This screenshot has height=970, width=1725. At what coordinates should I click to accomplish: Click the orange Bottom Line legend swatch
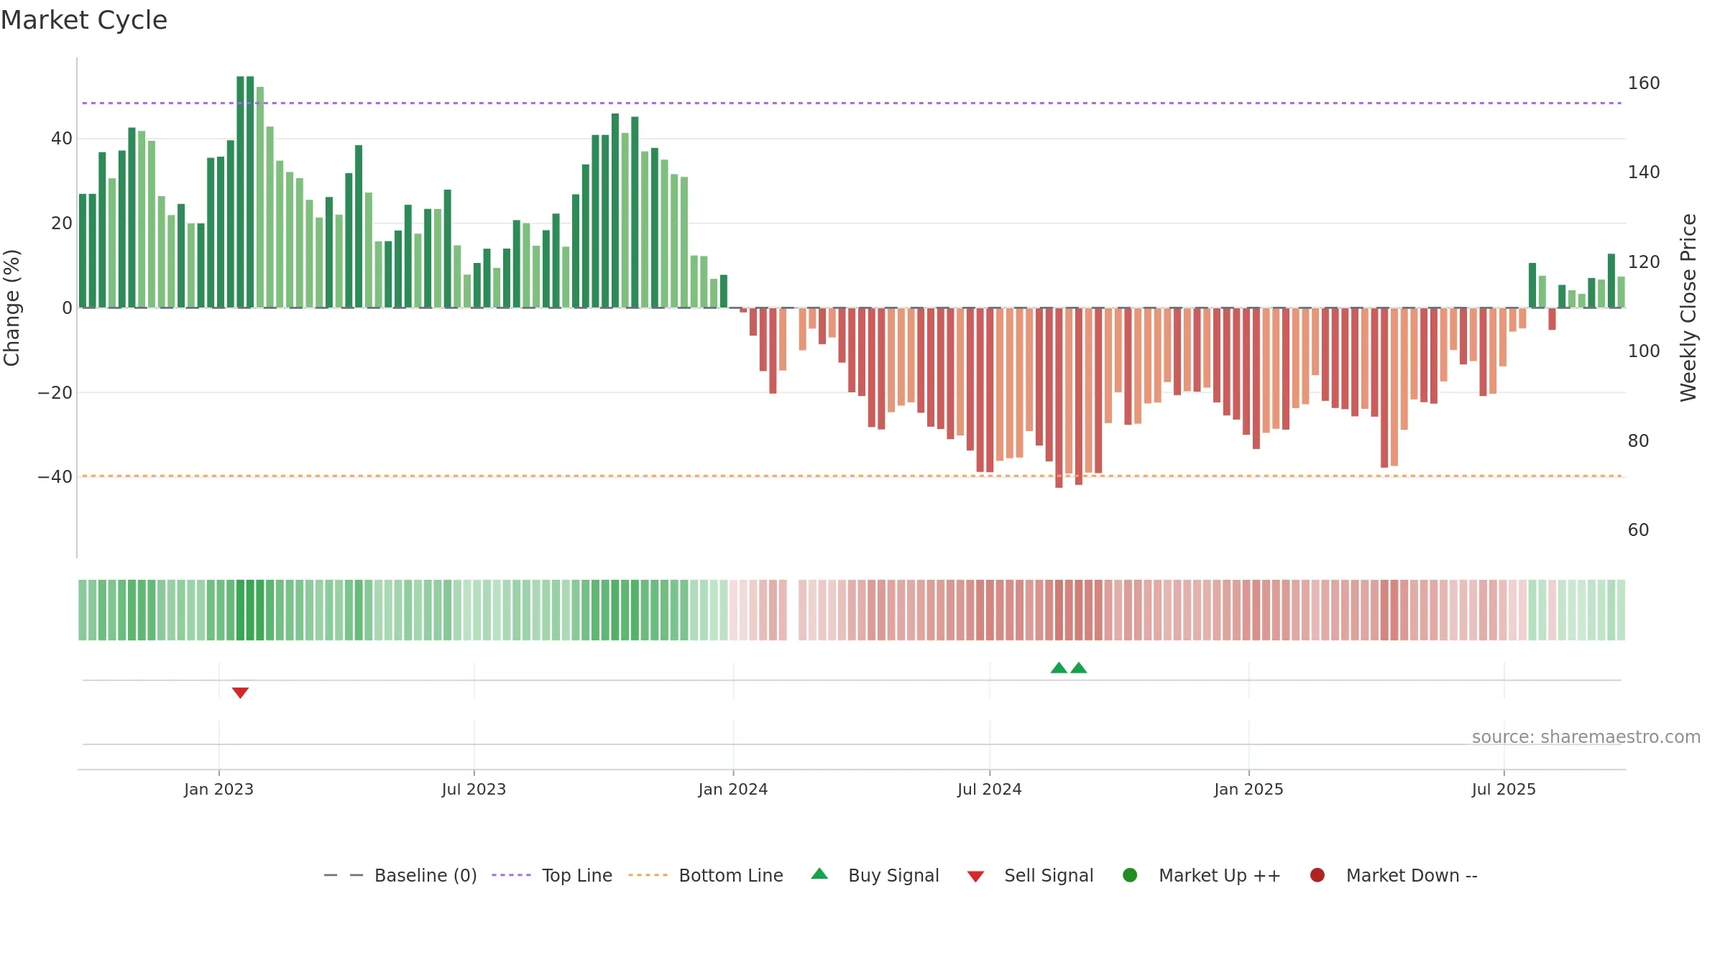point(648,875)
